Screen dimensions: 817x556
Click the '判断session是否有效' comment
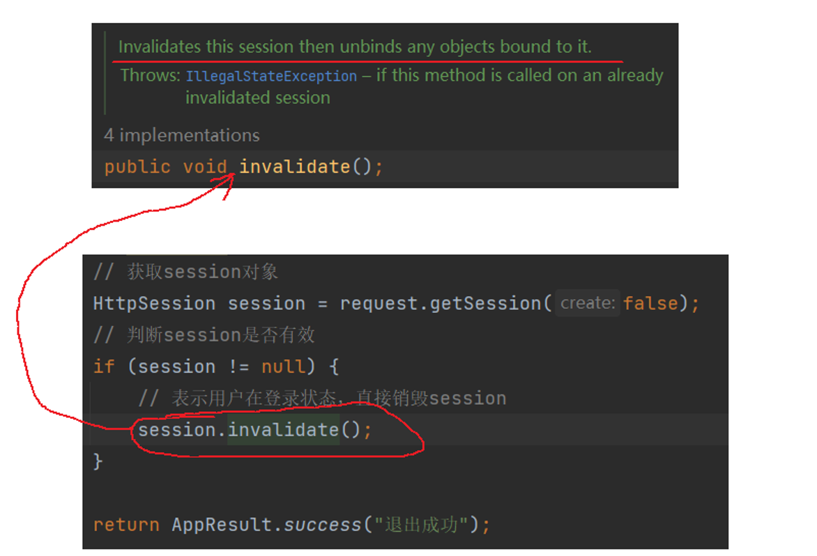[204, 335]
